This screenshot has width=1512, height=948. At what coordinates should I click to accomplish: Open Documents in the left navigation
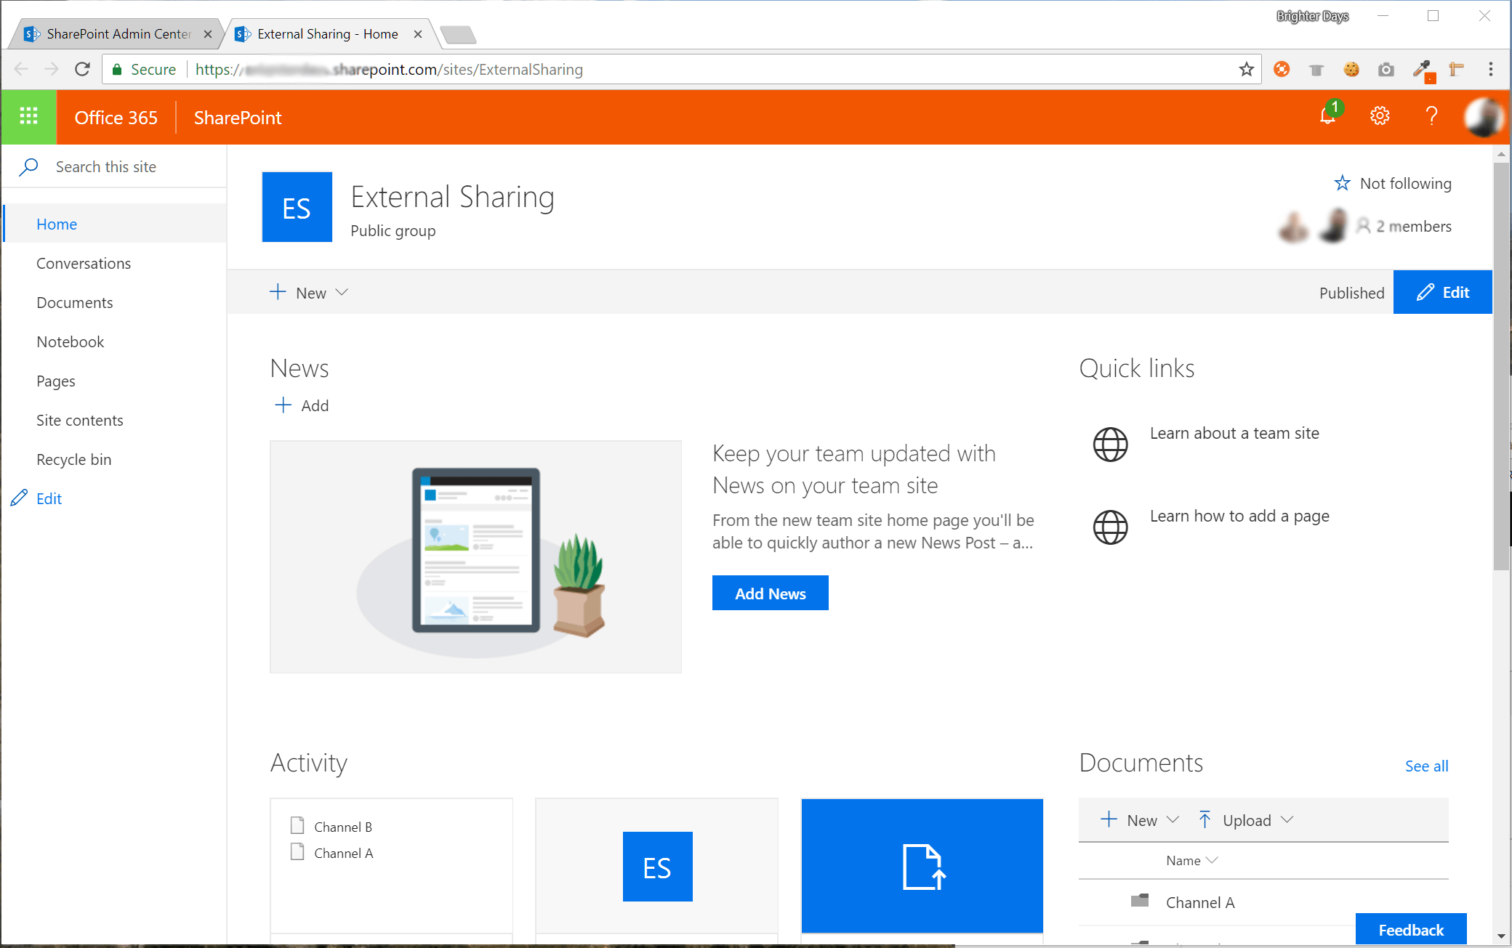click(x=75, y=302)
